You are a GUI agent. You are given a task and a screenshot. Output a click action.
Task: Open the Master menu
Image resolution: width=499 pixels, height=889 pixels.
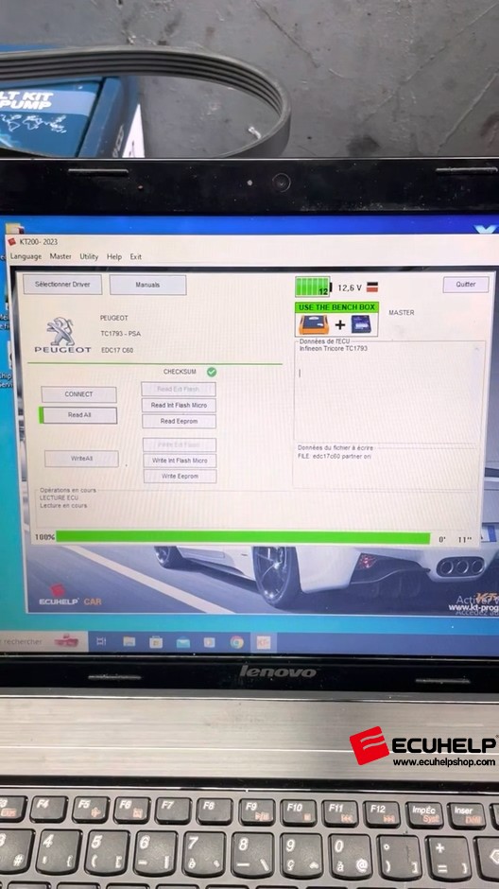[60, 256]
